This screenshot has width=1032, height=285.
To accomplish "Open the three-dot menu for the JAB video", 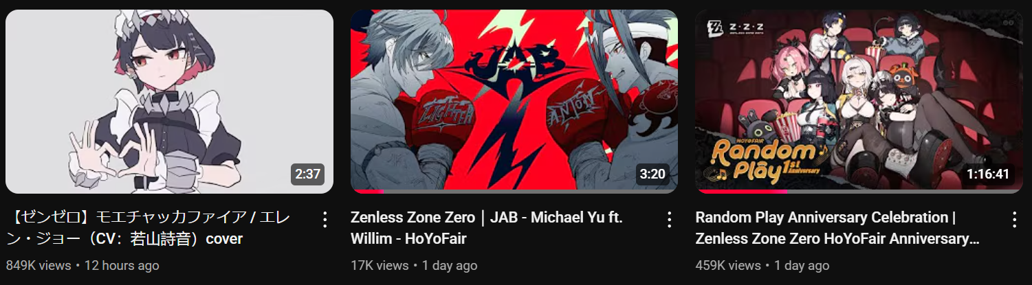I will coord(670,220).
